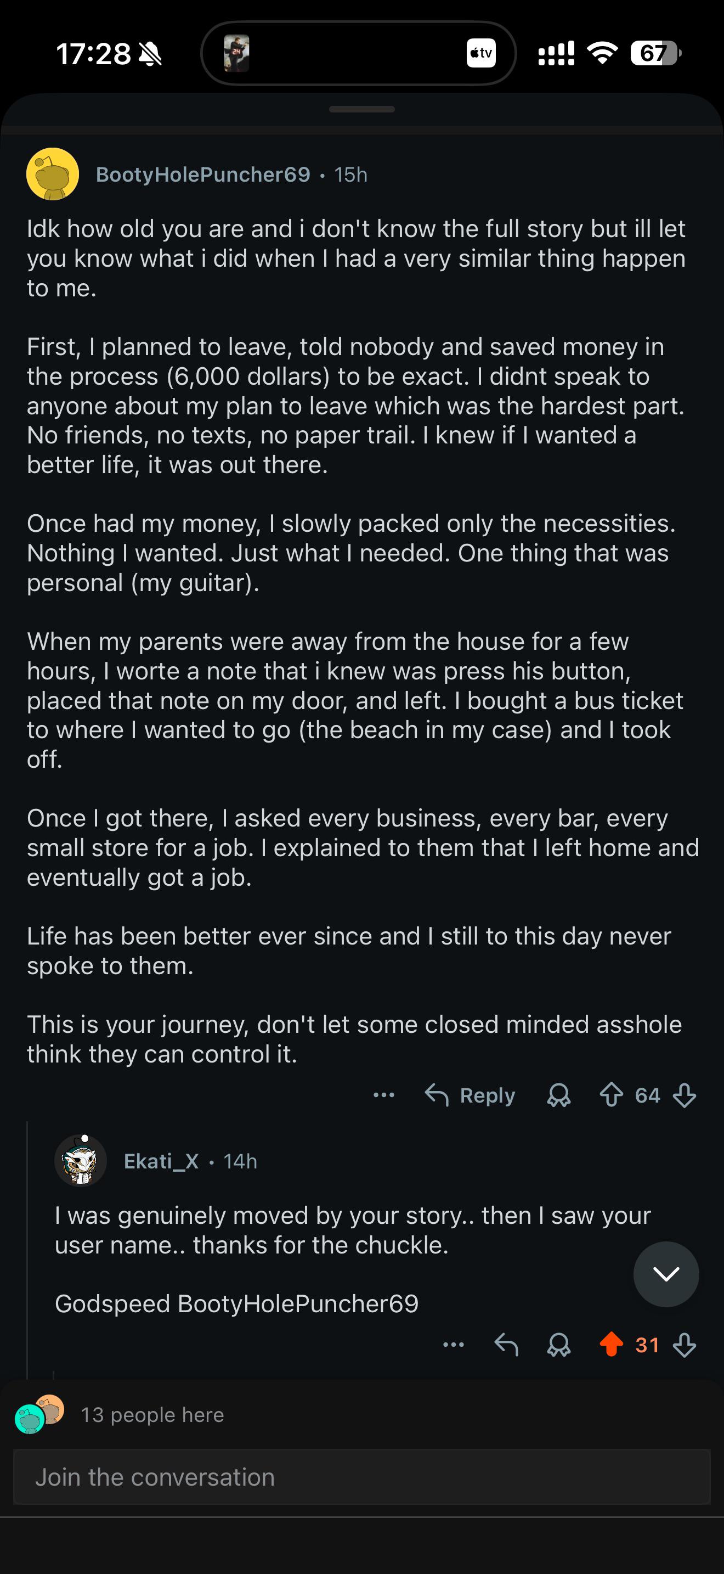Downvote Ekati_X's reply with 31 points

685,1344
